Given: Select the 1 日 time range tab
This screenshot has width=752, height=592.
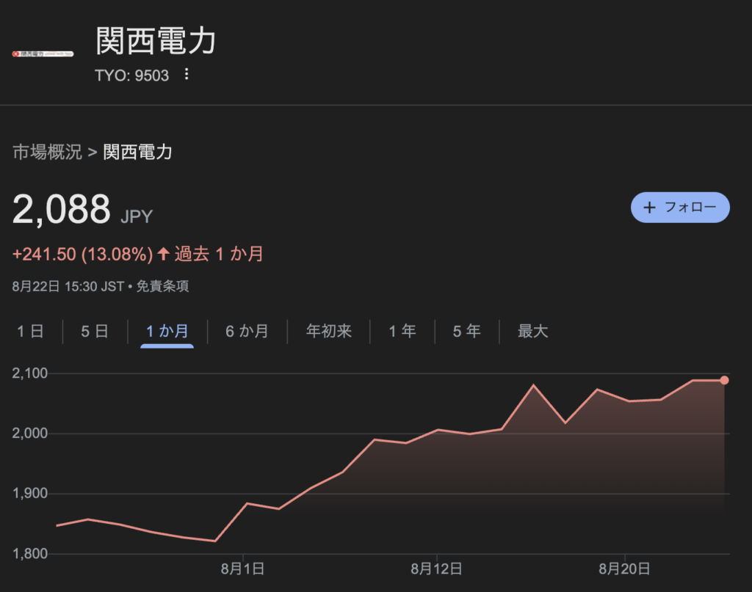Looking at the screenshot, I should (x=30, y=331).
